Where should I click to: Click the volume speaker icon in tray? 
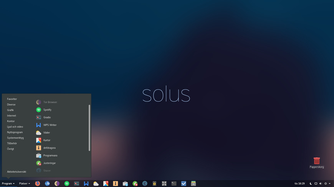point(321,184)
